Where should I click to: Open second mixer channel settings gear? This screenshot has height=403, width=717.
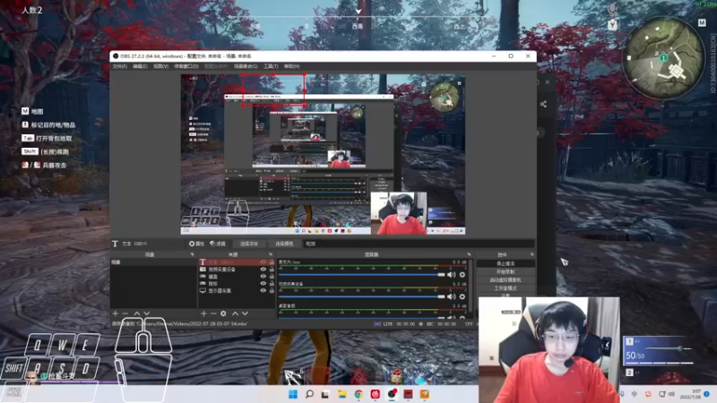(x=462, y=296)
